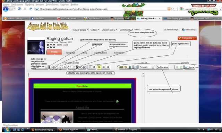Open the Edit profile dropdown arrow
Viewport: 222px width, 133px height.
(x=195, y=38)
